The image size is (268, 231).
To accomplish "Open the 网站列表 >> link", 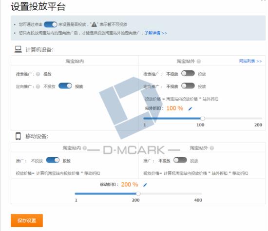I will [x=250, y=61].
